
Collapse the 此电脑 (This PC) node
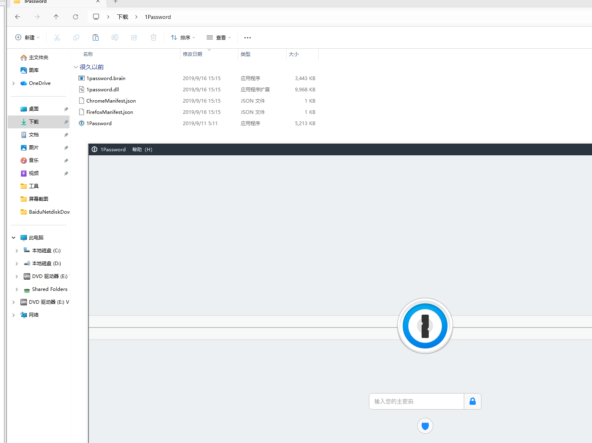(x=13, y=238)
